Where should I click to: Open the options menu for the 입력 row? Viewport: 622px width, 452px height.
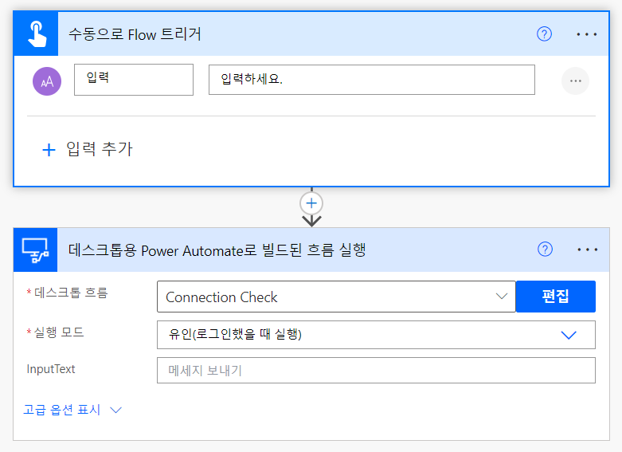575,81
